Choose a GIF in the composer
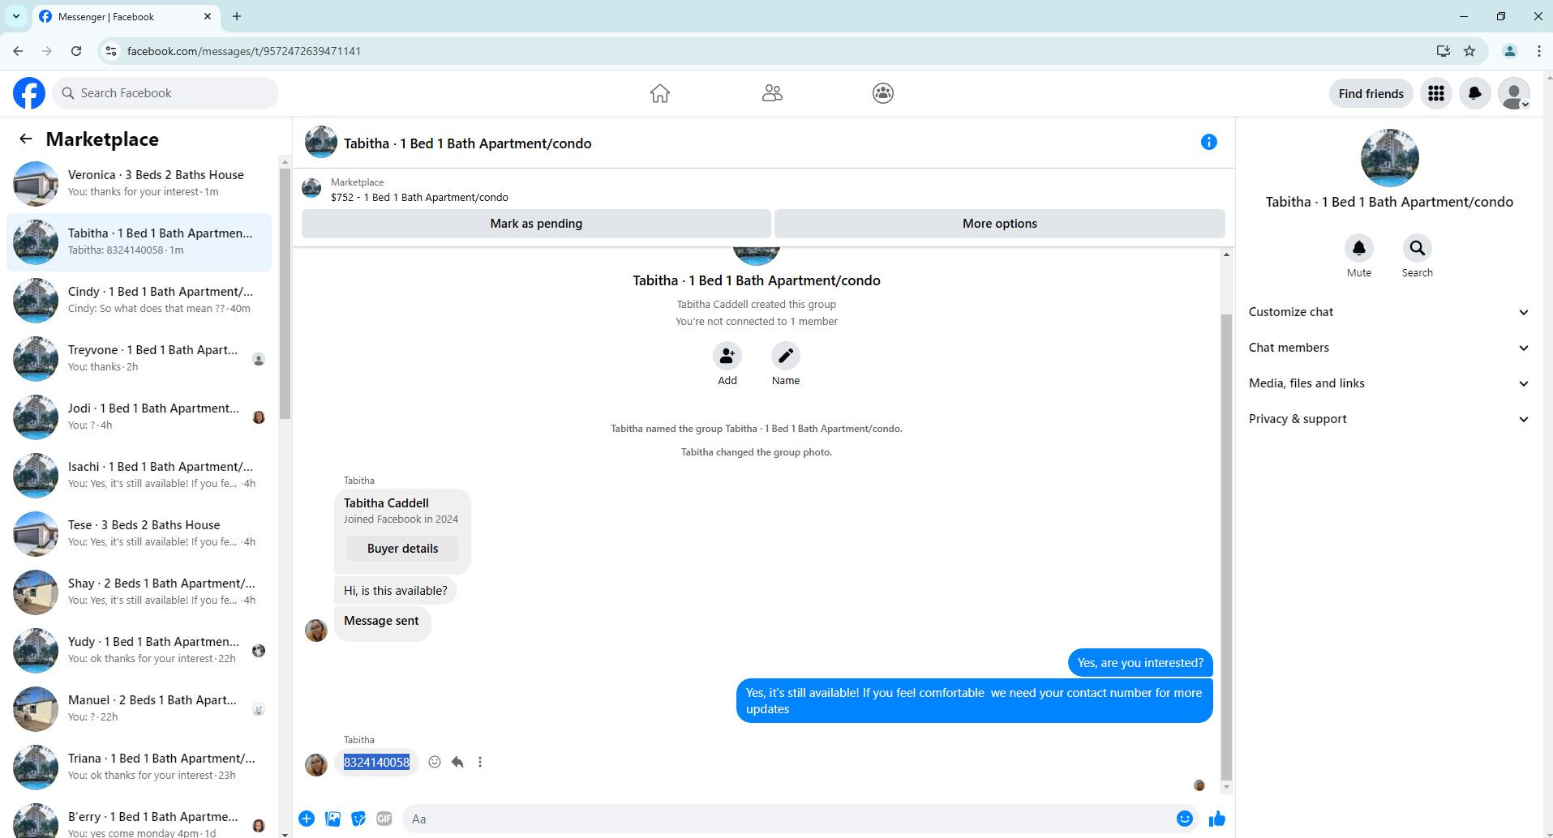Image resolution: width=1553 pixels, height=838 pixels. [384, 819]
